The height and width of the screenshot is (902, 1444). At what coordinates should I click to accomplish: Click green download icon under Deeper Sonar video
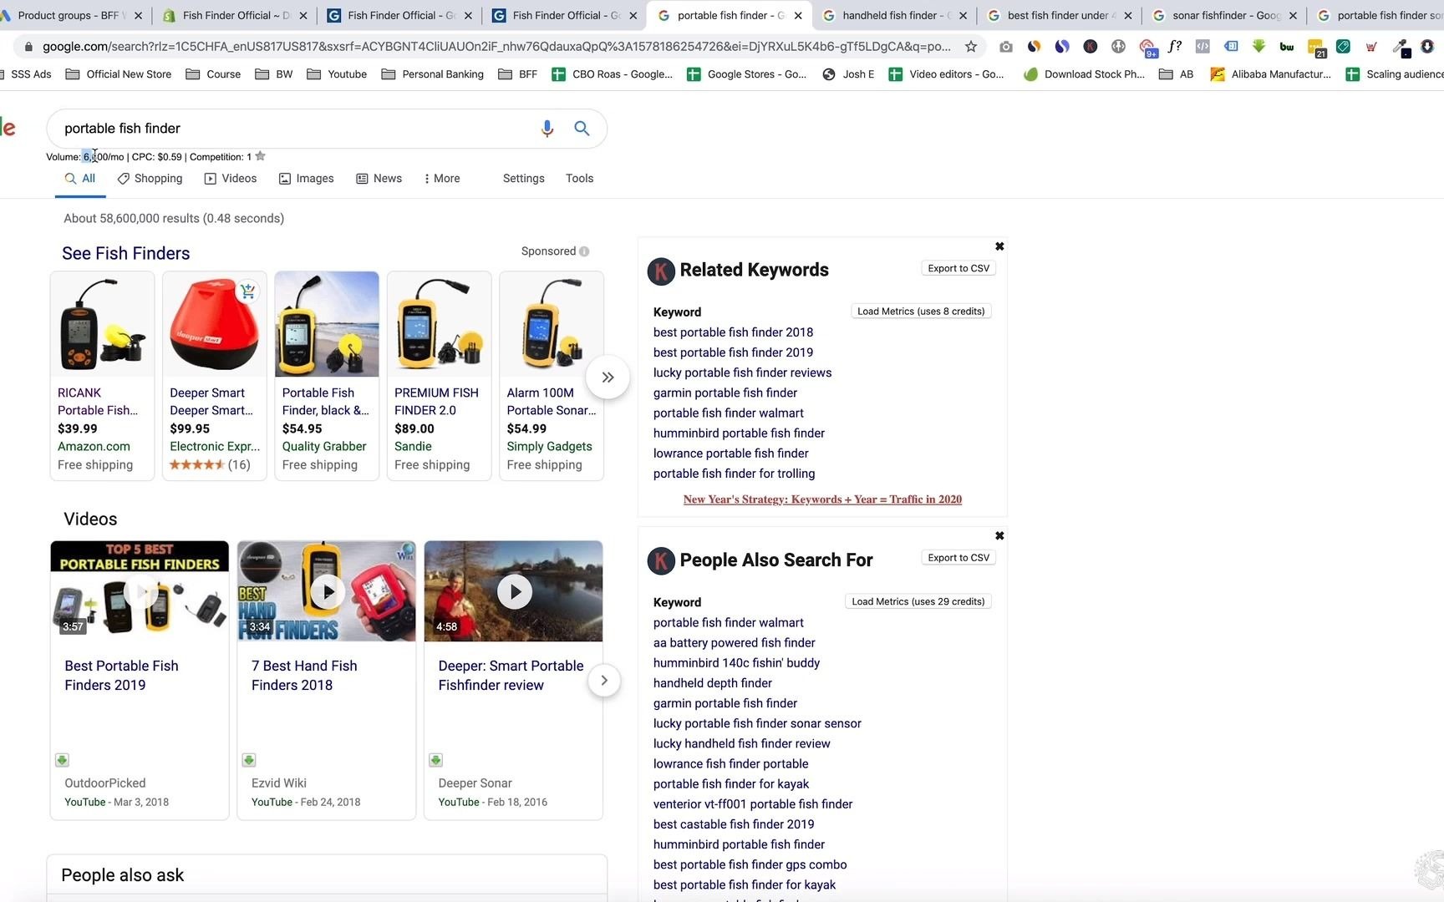pos(435,760)
